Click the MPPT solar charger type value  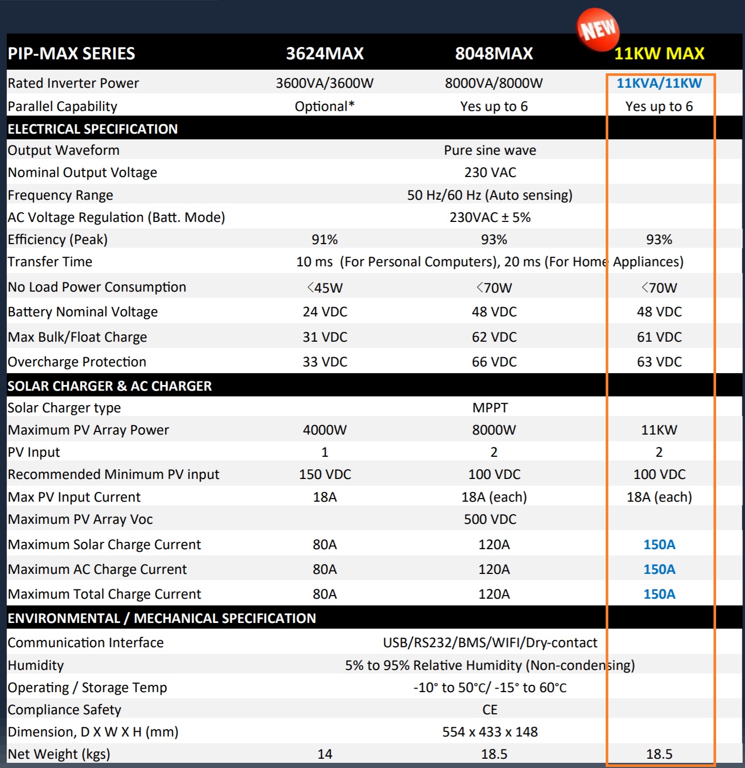click(x=490, y=408)
